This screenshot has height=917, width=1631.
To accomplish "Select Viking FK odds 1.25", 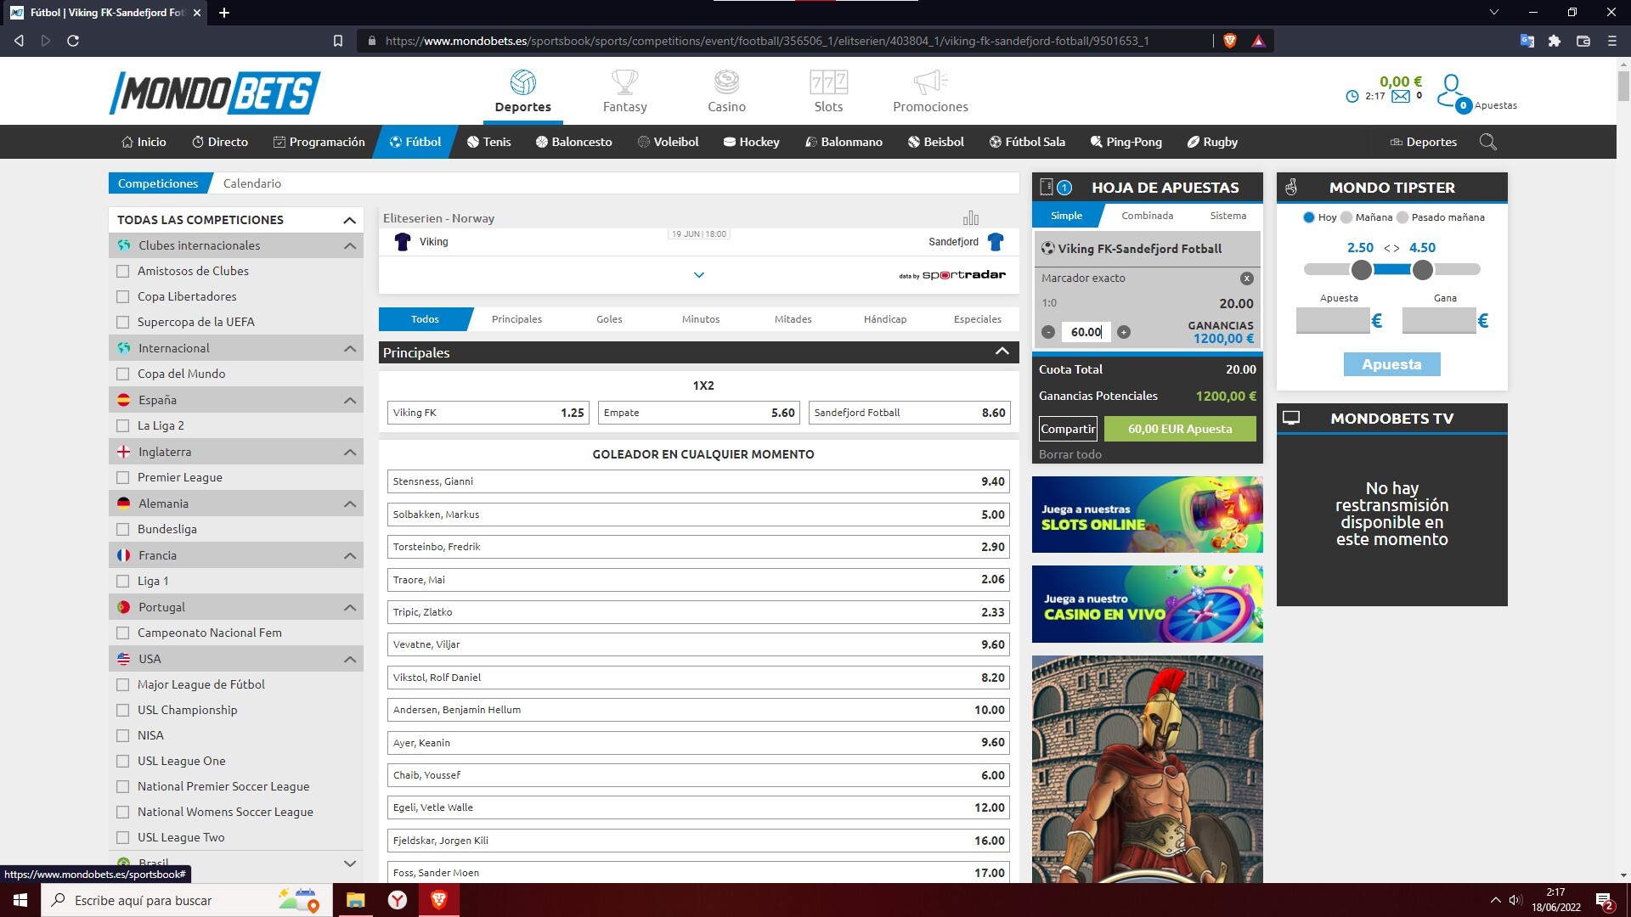I will point(488,413).
